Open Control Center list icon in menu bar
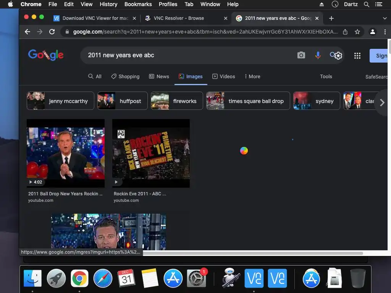 (x=379, y=4)
